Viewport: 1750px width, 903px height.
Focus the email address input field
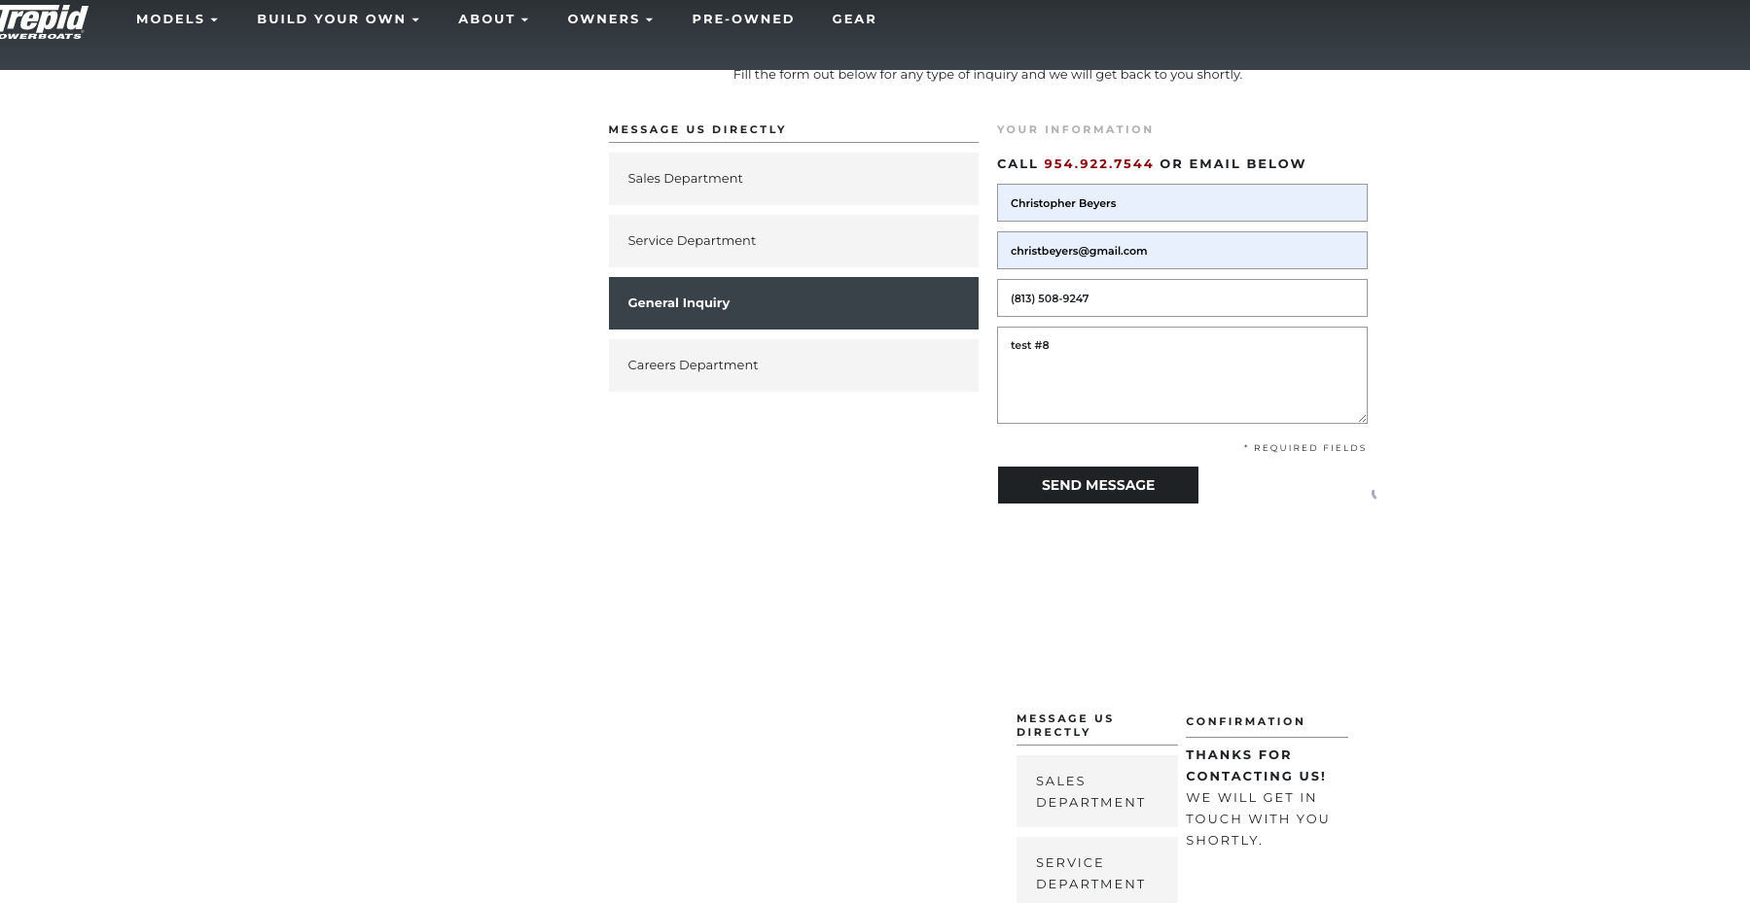(1182, 250)
